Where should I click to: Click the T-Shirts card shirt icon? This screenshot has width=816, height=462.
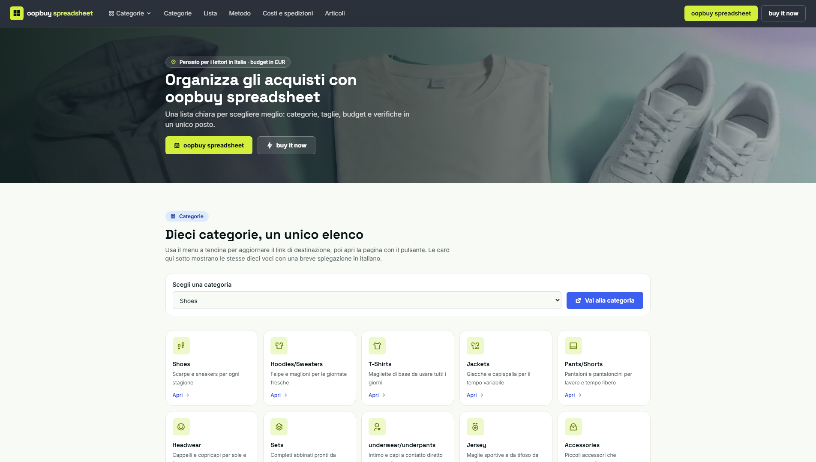tap(377, 346)
